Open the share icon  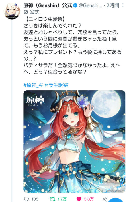[x=105, y=199]
